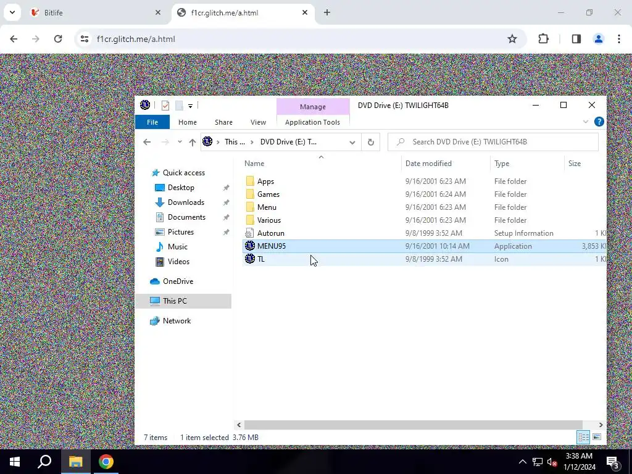Open Music in Quick access
The width and height of the screenshot is (632, 474).
coord(177,247)
